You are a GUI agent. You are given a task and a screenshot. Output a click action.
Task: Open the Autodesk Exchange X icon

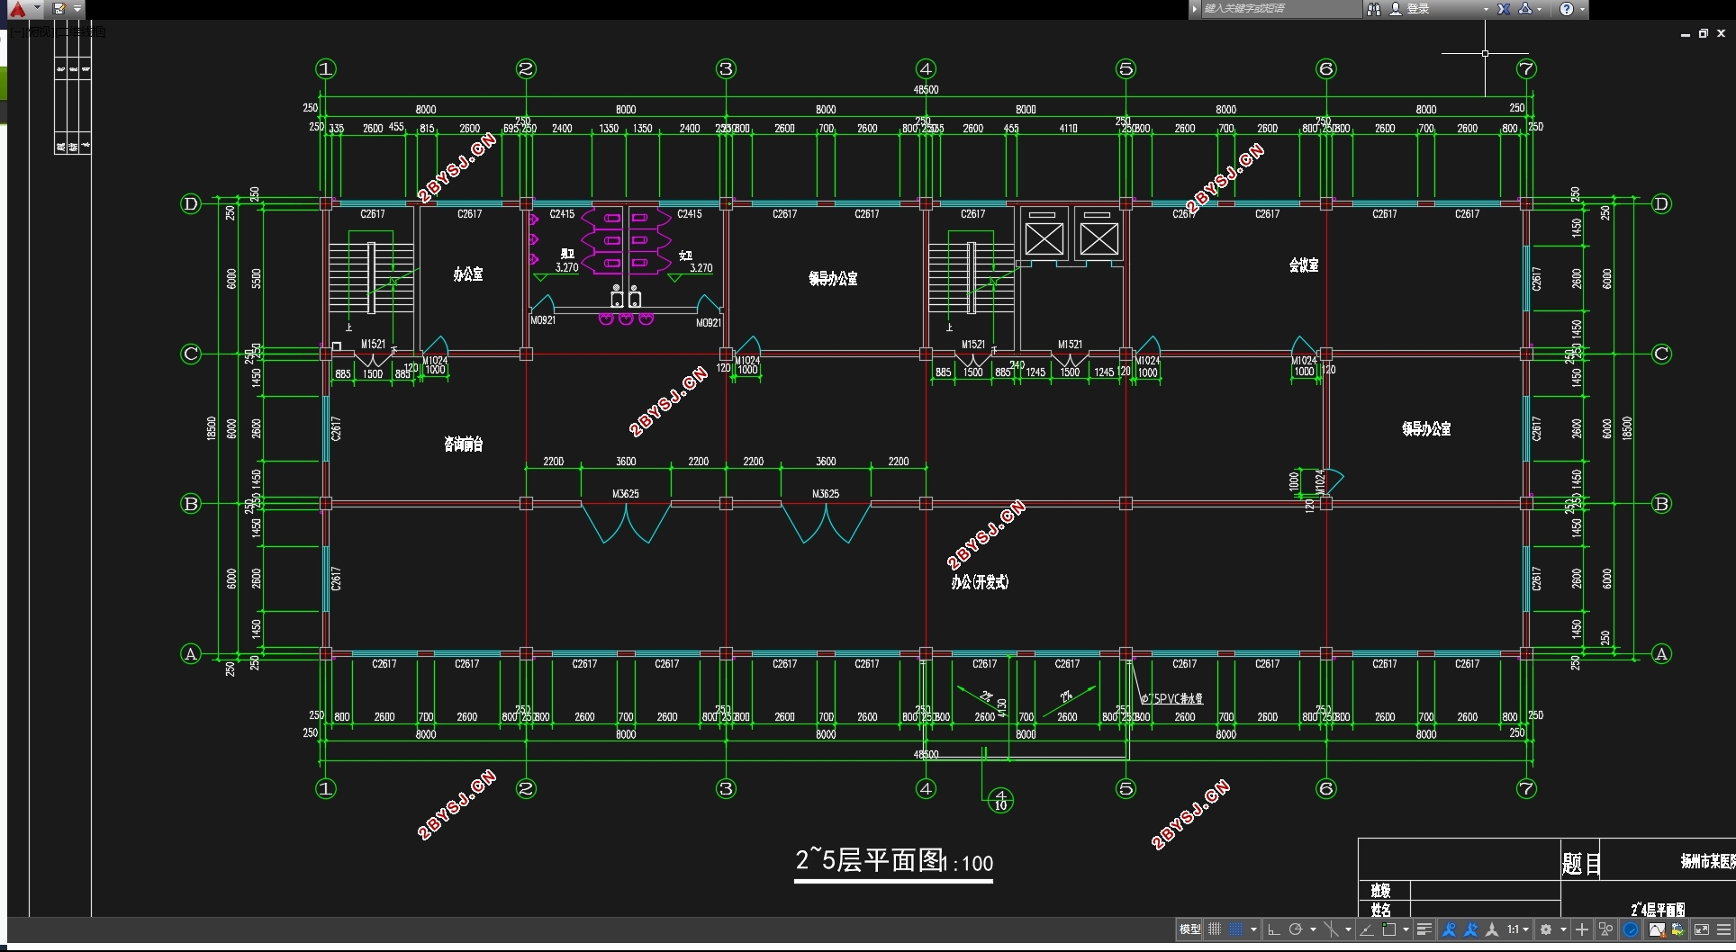pos(1504,9)
